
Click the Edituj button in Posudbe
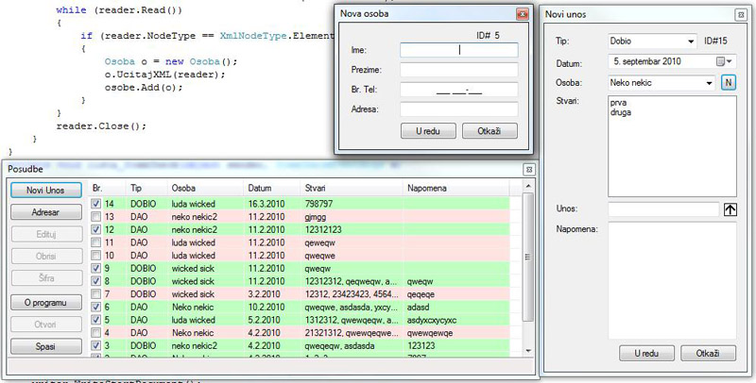tap(45, 234)
